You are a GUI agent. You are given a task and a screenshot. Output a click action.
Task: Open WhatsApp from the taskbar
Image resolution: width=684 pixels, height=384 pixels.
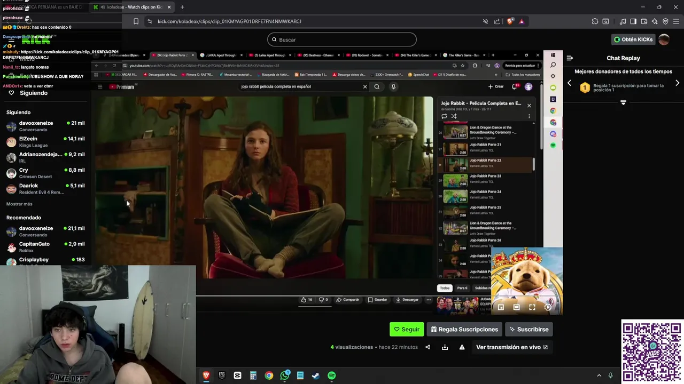pos(285,375)
